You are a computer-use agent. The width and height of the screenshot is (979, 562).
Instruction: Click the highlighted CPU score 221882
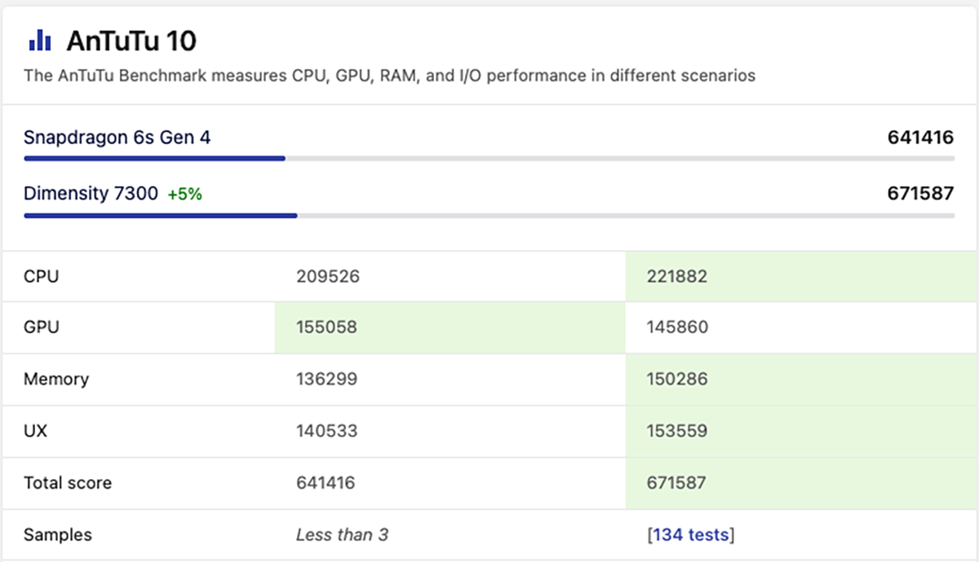[x=676, y=276]
